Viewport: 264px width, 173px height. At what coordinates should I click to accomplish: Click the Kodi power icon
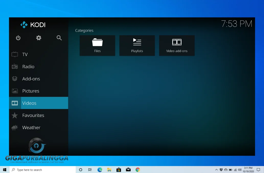(18, 38)
